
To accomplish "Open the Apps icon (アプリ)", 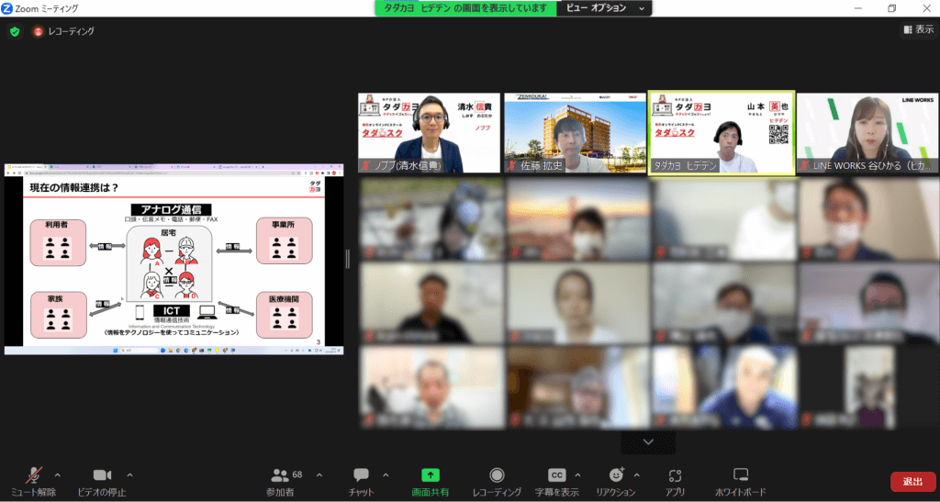I will pyautogui.click(x=675, y=475).
